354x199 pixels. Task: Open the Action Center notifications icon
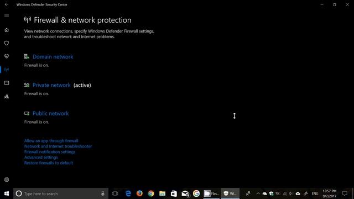pos(345,193)
